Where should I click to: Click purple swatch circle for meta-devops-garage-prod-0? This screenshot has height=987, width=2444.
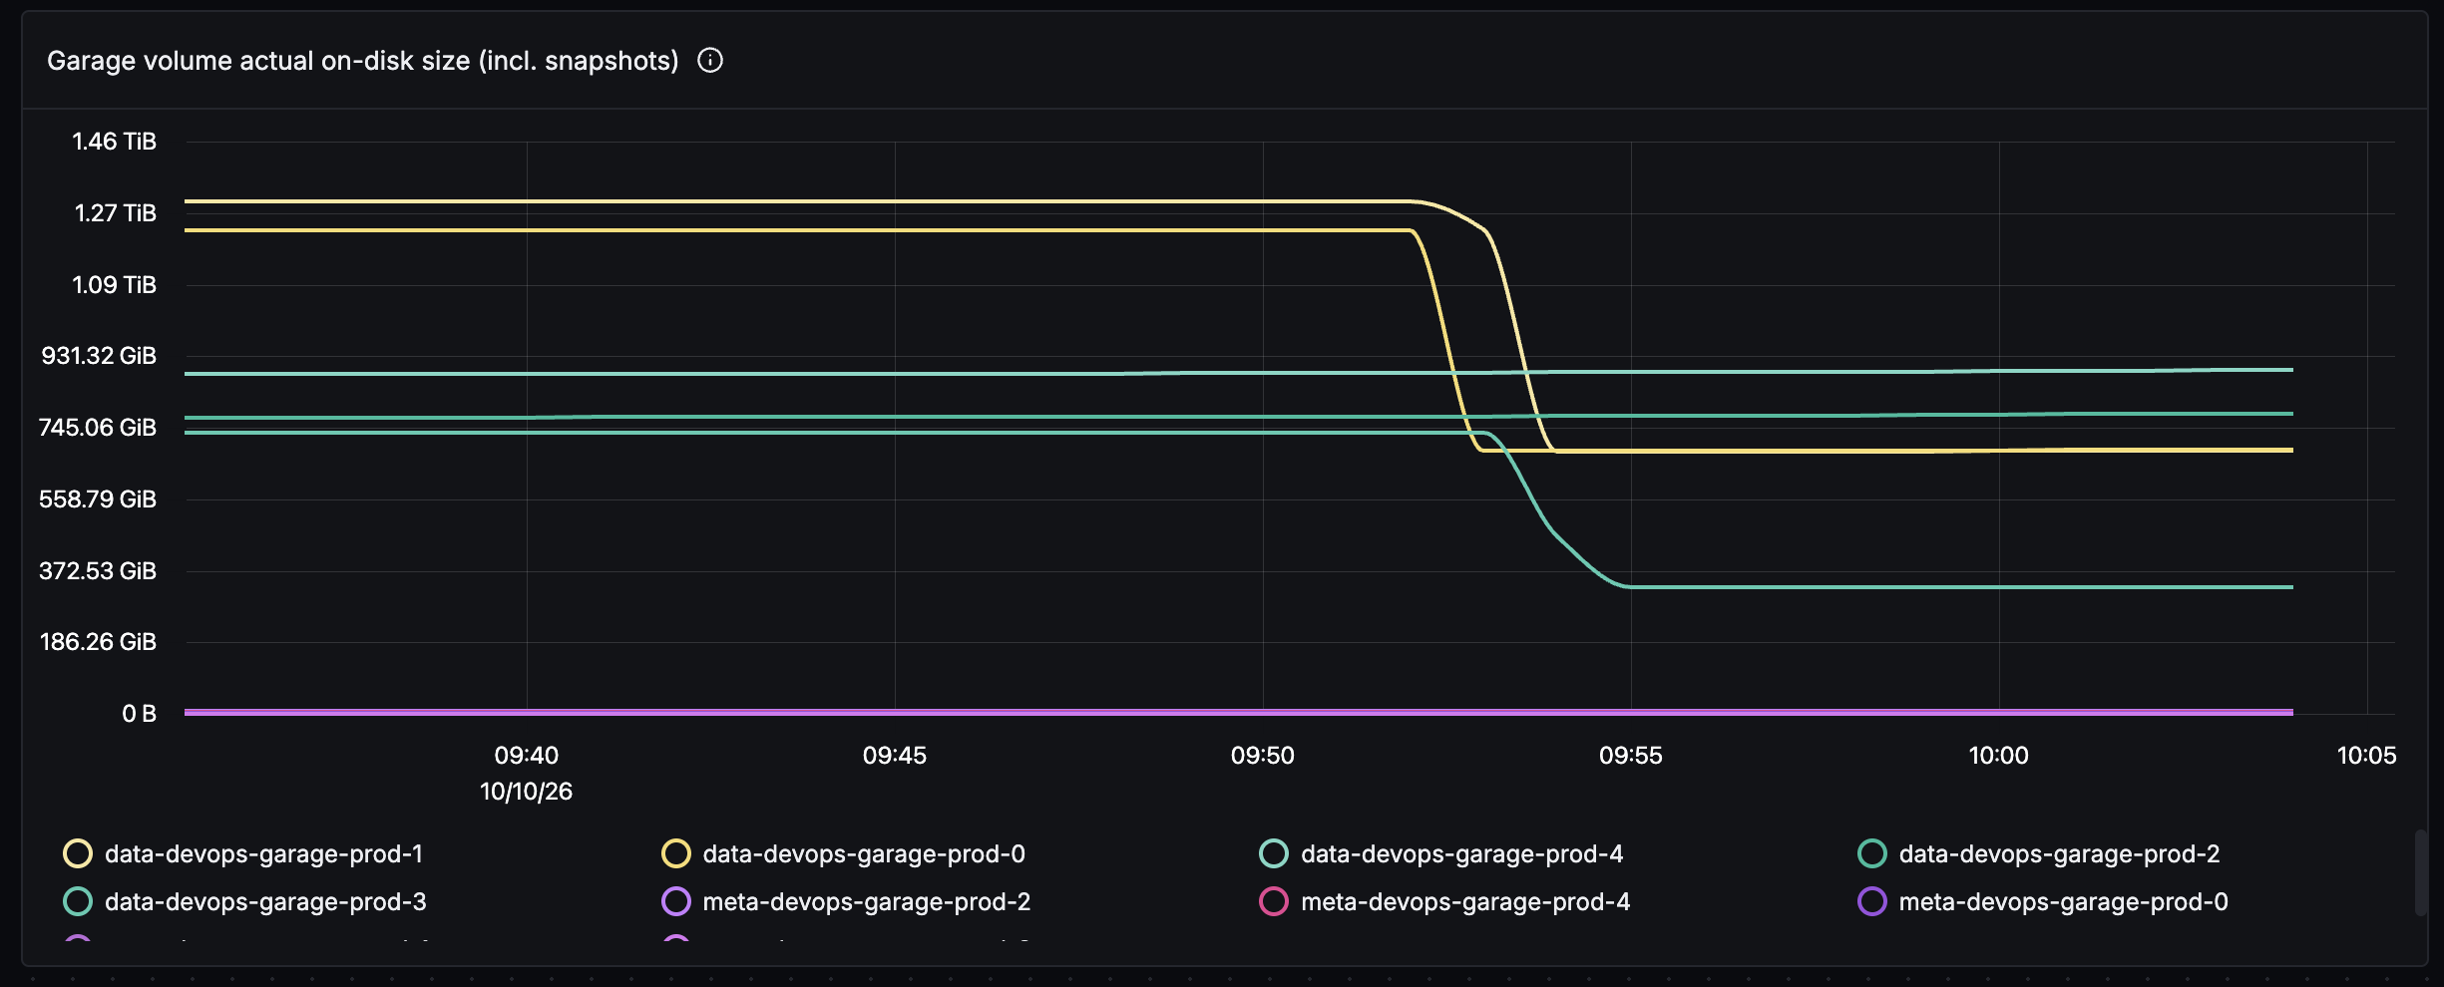1872,902
